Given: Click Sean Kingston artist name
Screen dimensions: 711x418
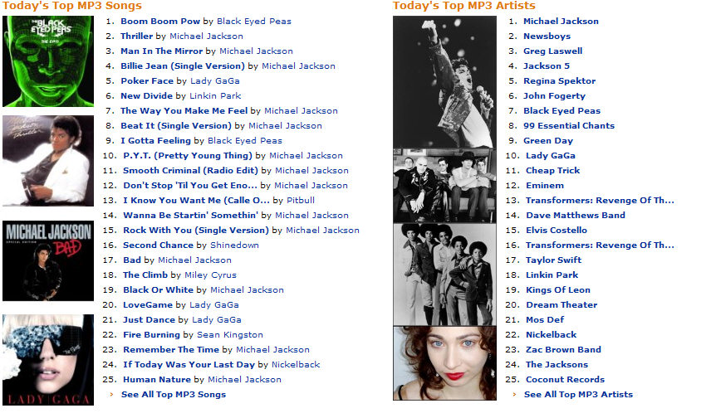Looking at the screenshot, I should (230, 335).
